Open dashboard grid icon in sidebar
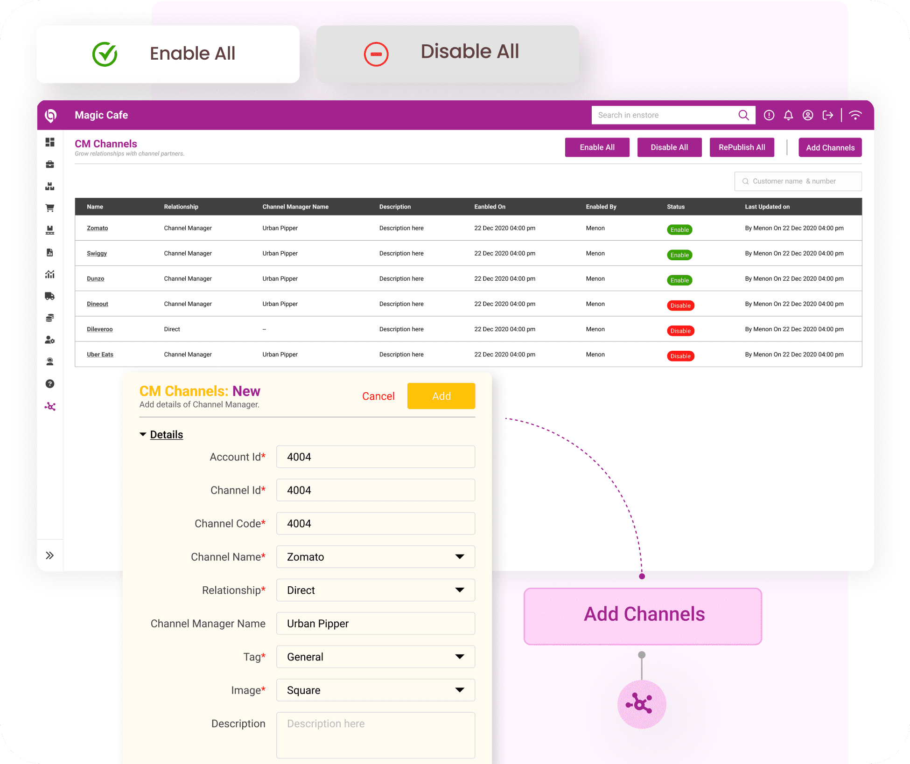Image resolution: width=910 pixels, height=764 pixels. coord(50,142)
